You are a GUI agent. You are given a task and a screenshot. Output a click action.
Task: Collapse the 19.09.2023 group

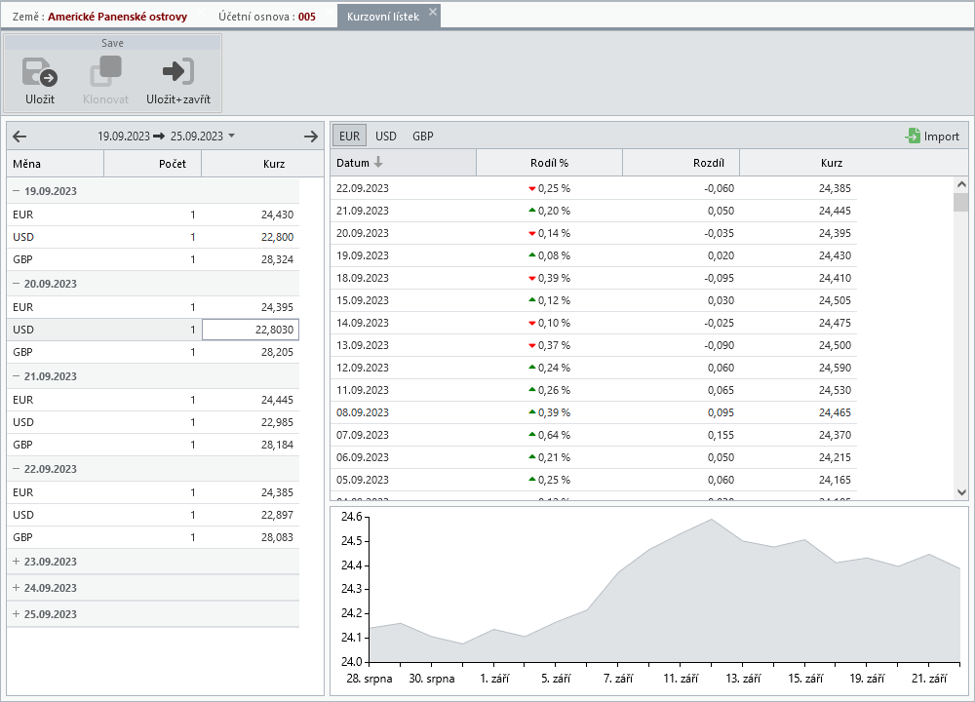coord(17,191)
